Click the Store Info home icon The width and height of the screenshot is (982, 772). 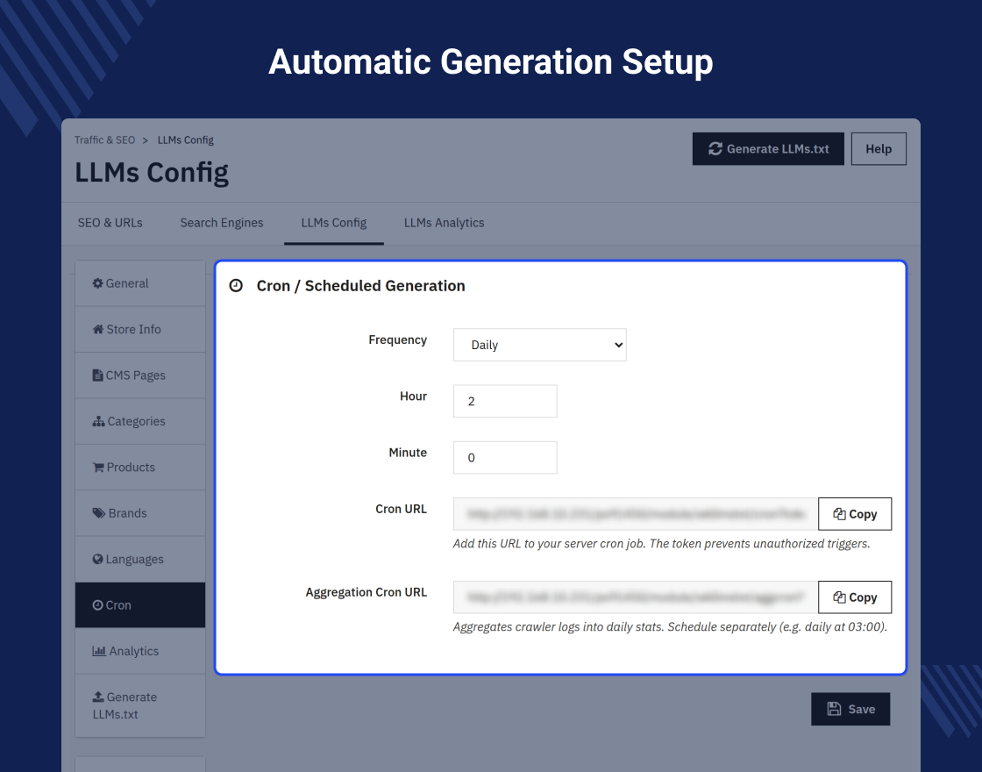[x=98, y=329]
